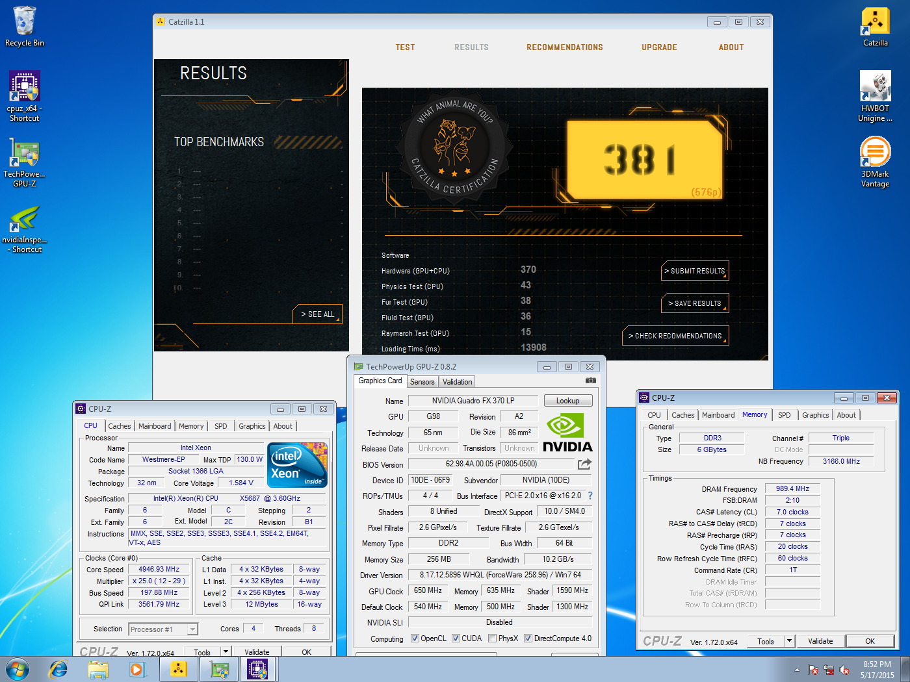Open nvidiaInspector desktop shortcut
This screenshot has width=910, height=682.
point(25,229)
